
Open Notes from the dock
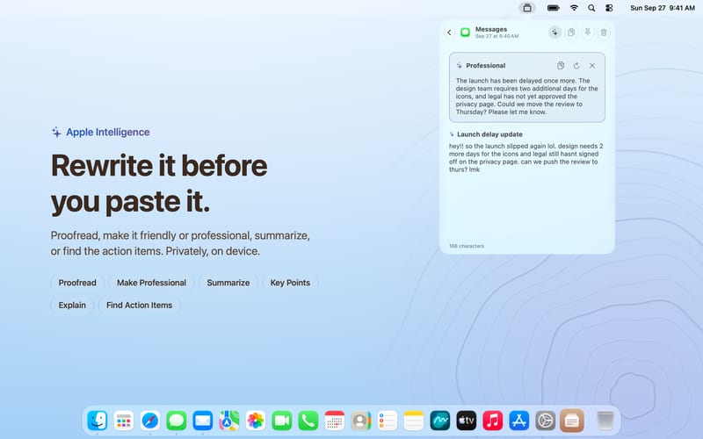point(414,421)
